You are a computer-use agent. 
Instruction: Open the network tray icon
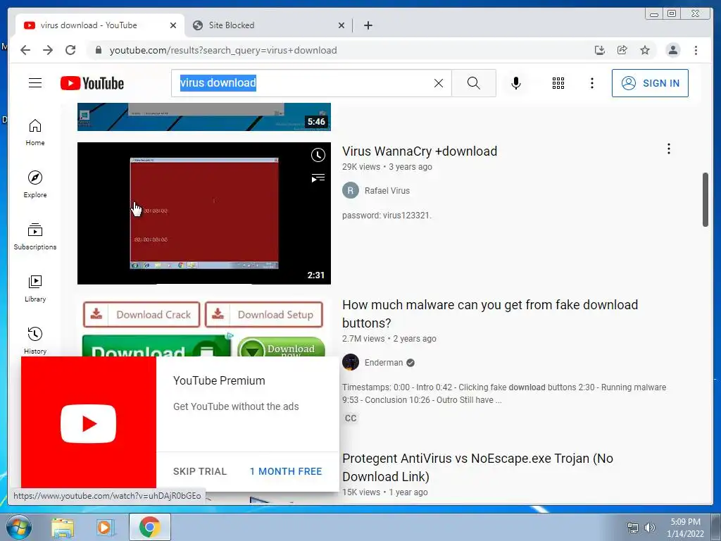(633, 528)
